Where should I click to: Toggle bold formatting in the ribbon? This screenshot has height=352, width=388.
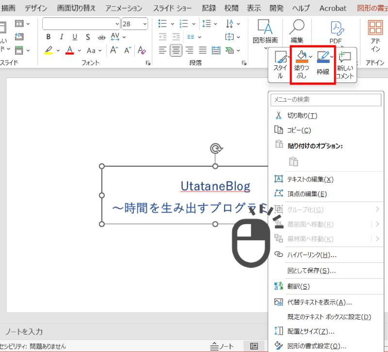(48, 37)
